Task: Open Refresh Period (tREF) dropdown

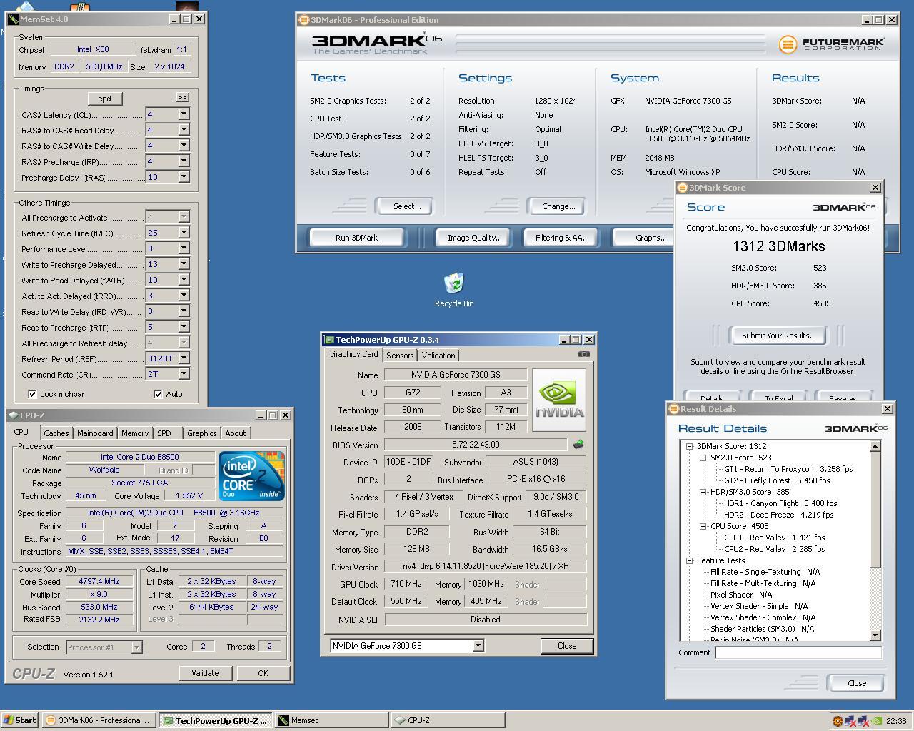Action: pyautogui.click(x=184, y=358)
